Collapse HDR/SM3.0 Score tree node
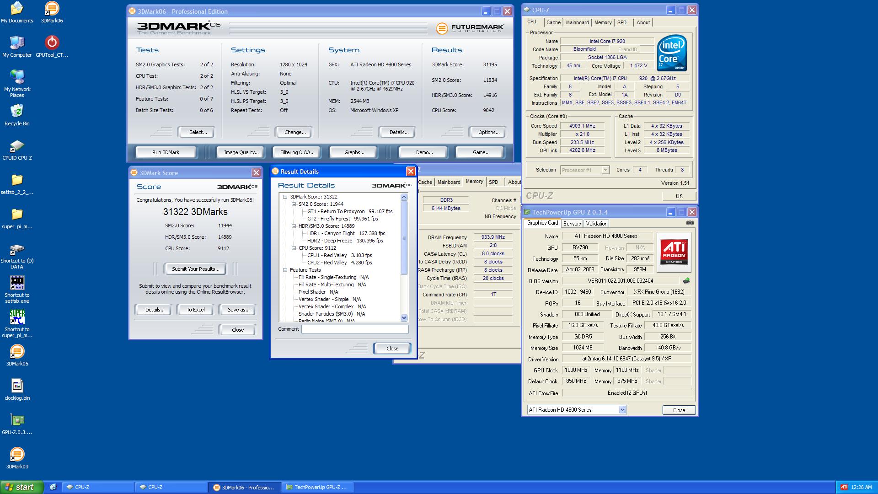Screen dimensions: 878x494 point(294,226)
